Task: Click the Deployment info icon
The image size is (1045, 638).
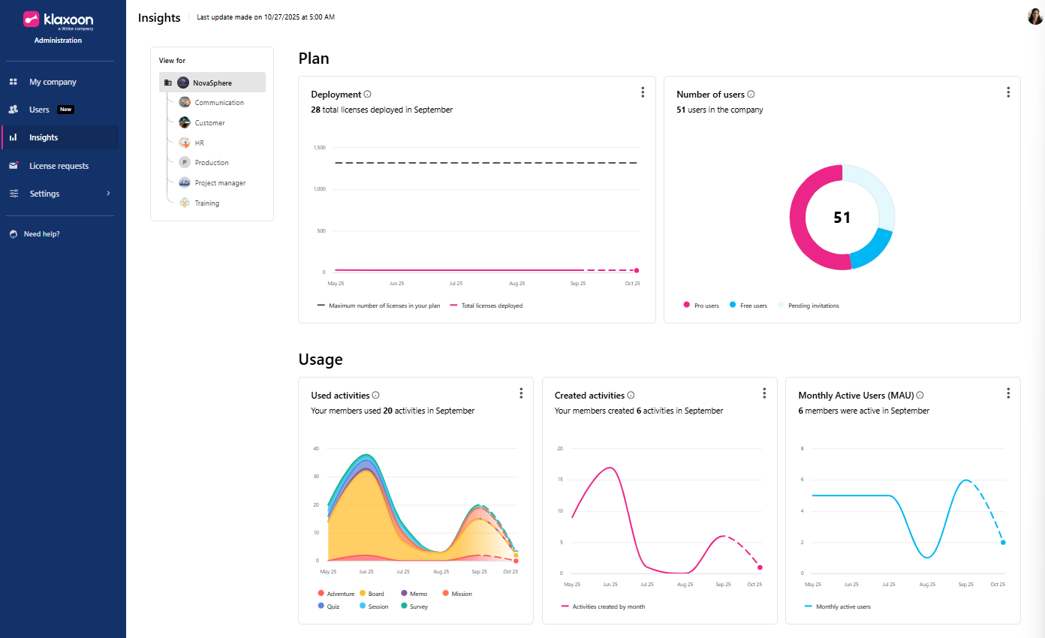Action: click(368, 95)
